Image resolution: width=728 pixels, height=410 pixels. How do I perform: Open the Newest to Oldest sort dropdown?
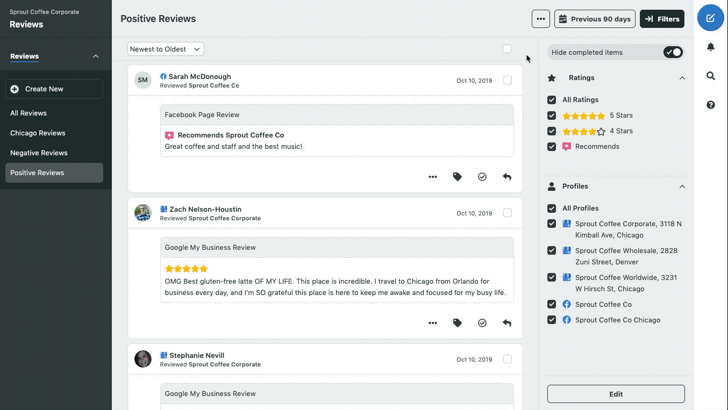pyautogui.click(x=166, y=49)
